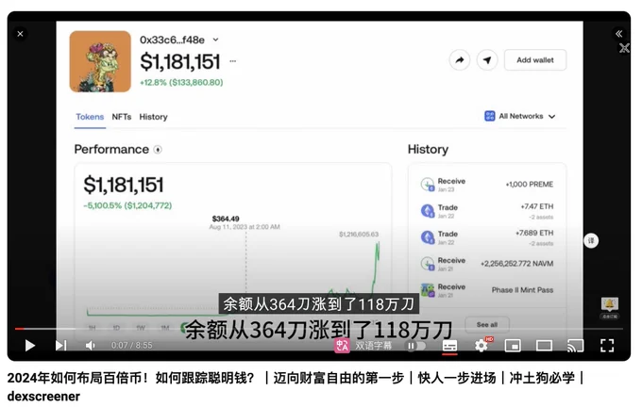Viewport: 642px width, 407px height.
Task: Open Trade +7.47 ETH transaction
Action: (x=487, y=211)
